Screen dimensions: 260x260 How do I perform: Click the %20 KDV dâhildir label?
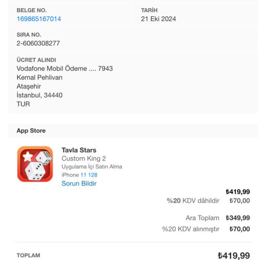tap(193, 201)
